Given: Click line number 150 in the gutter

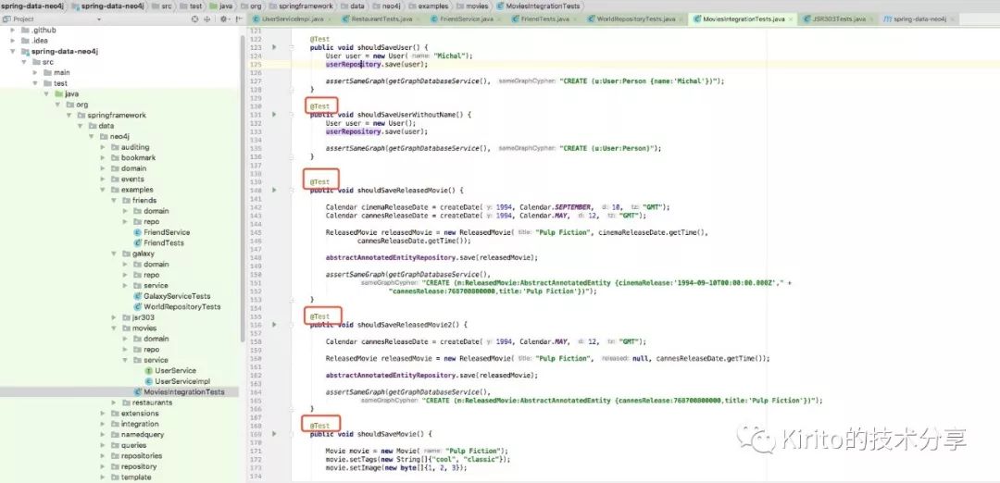Looking at the screenshot, I should pos(256,274).
